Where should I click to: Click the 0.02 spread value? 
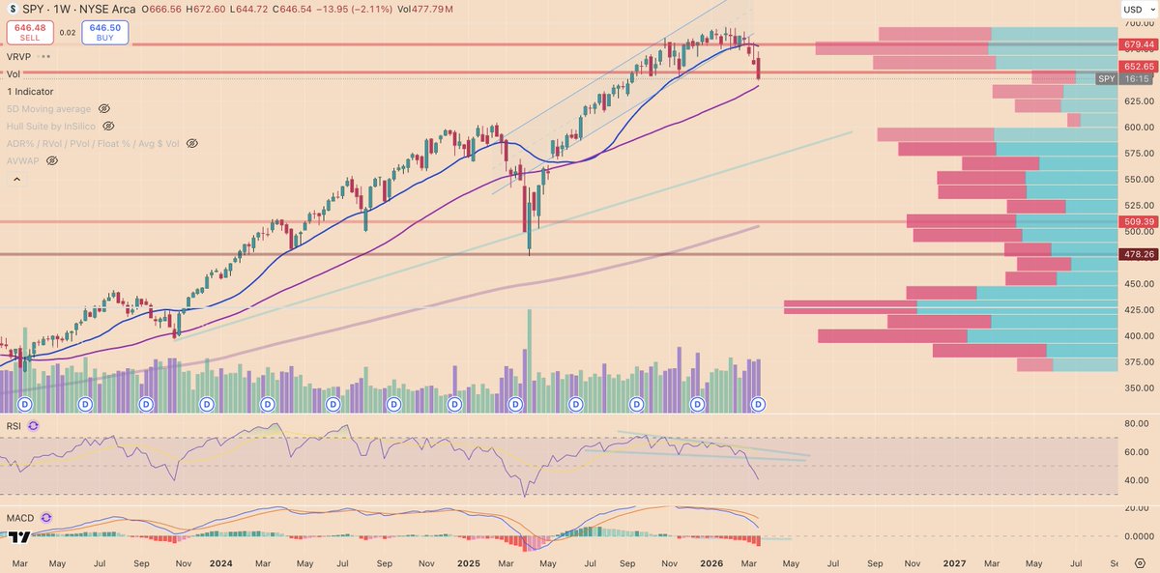(67, 33)
